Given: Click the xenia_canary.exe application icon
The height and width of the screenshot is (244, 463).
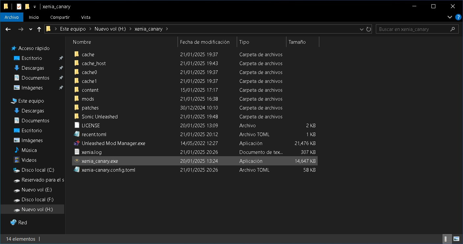Looking at the screenshot, I should coord(77,161).
